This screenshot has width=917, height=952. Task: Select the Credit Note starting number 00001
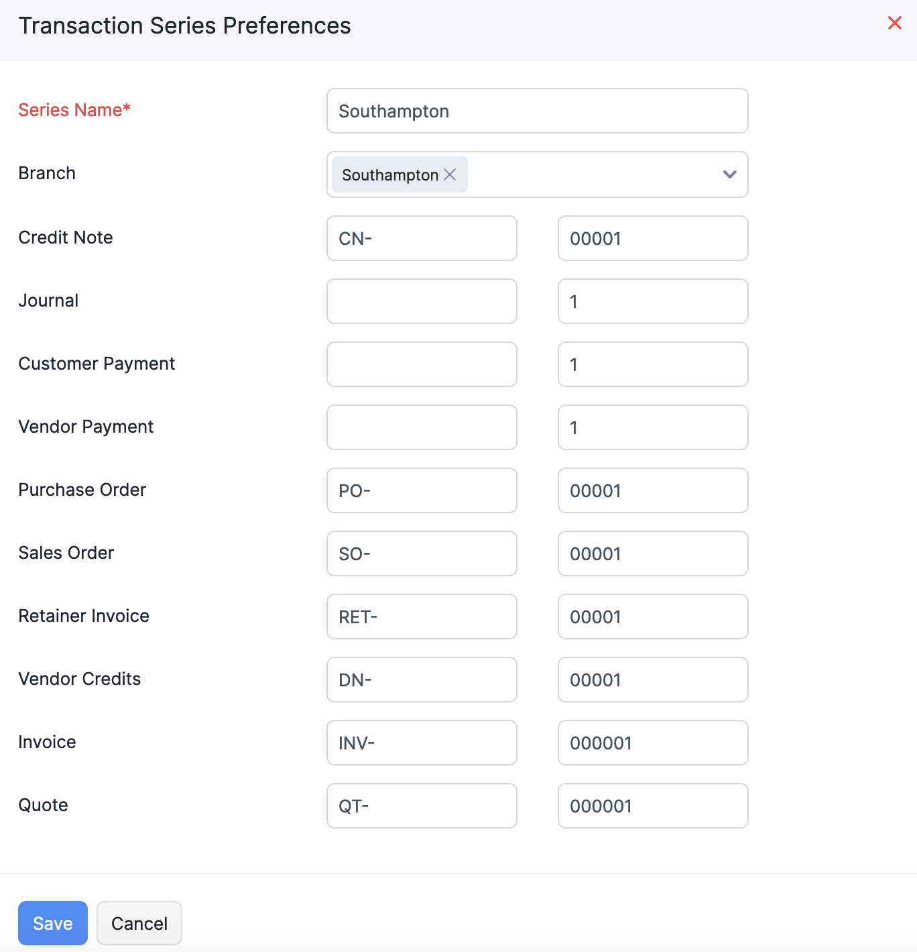652,238
